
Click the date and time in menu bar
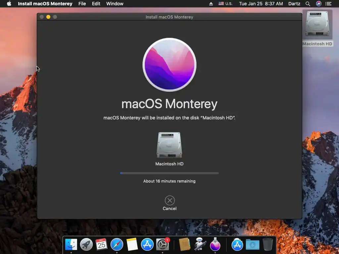261,4
